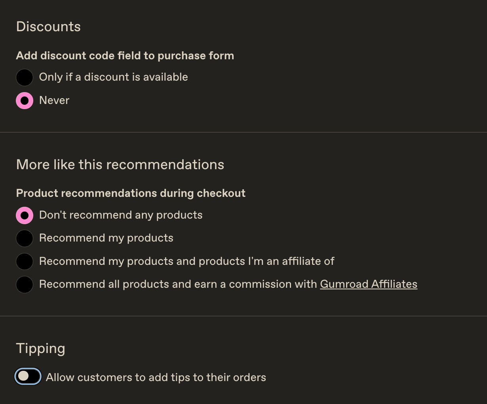Screen dimensions: 487x404
Task: Click the Discounts section heading
Action: pyautogui.click(x=48, y=26)
